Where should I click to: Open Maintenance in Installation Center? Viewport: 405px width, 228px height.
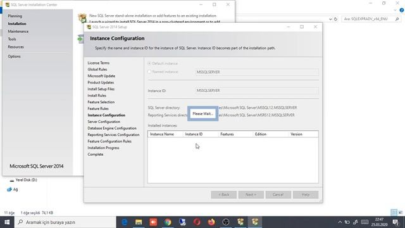point(18,32)
